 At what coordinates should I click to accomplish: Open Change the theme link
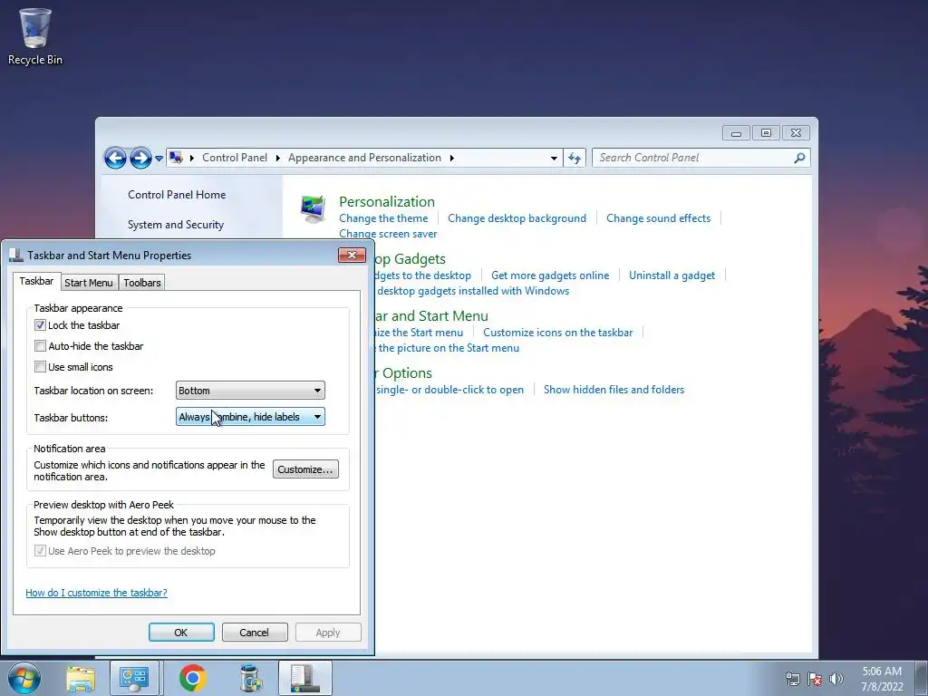383,218
